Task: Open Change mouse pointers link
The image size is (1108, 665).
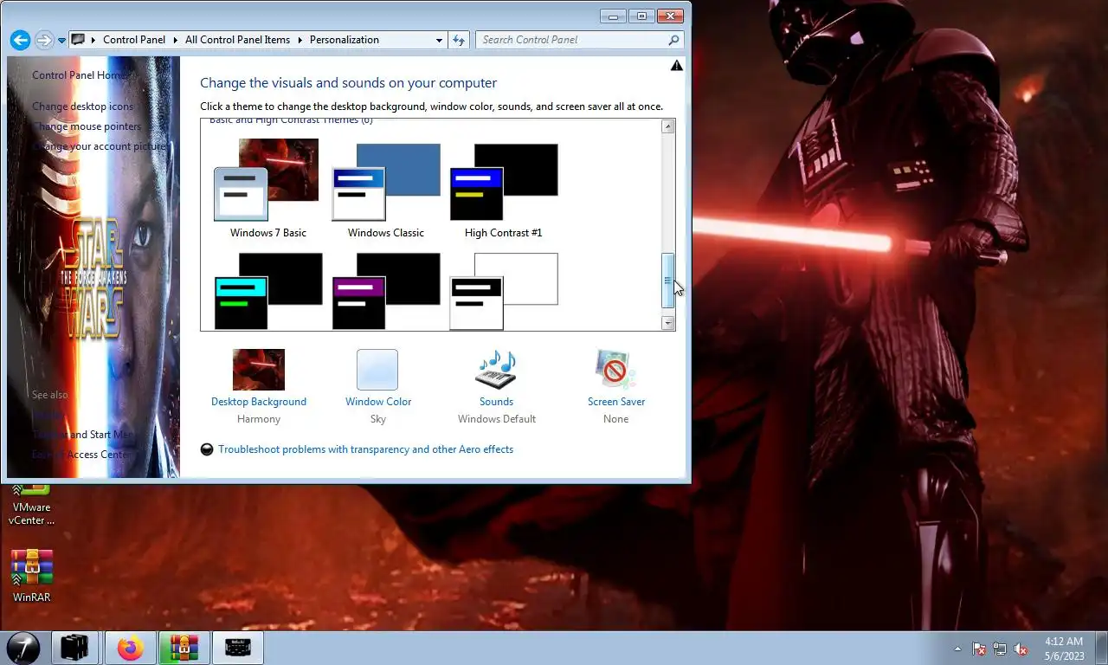Action: (87, 126)
